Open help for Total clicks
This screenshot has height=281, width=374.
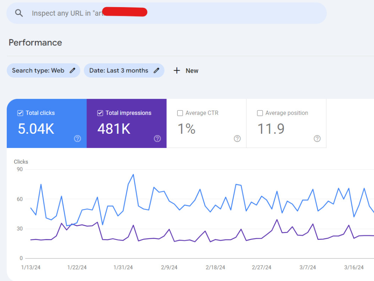point(77,139)
